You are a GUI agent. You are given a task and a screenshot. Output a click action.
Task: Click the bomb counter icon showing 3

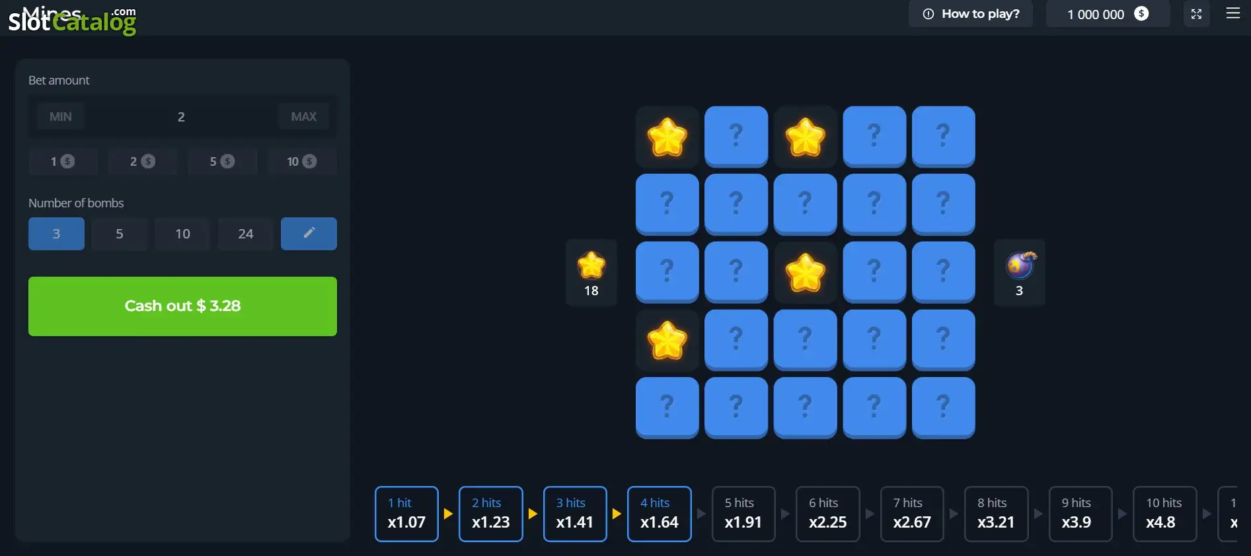point(1020,265)
